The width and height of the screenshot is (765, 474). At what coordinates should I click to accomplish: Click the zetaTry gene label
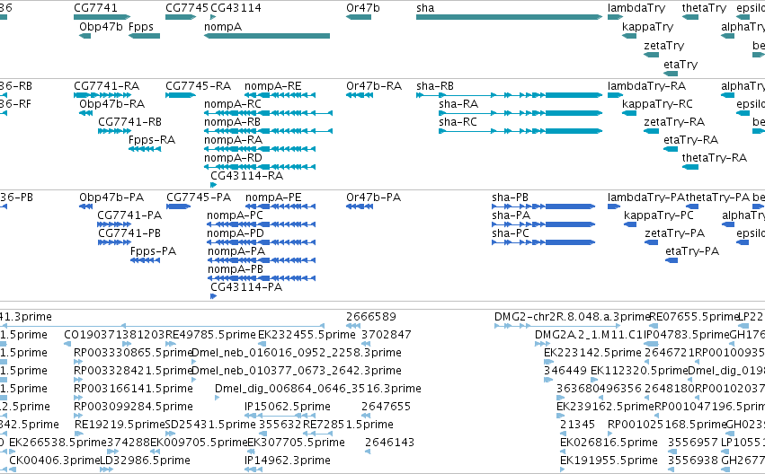coord(664,46)
